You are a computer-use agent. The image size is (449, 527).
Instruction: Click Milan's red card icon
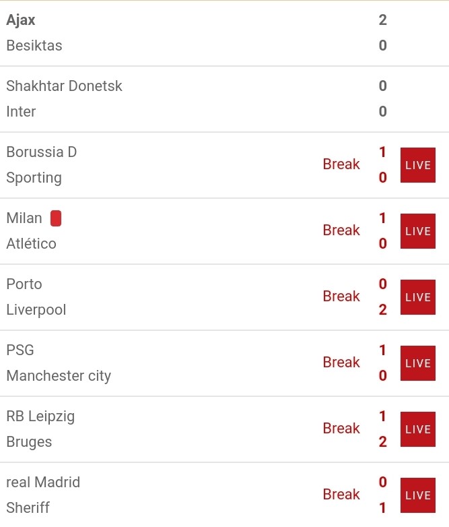56,218
